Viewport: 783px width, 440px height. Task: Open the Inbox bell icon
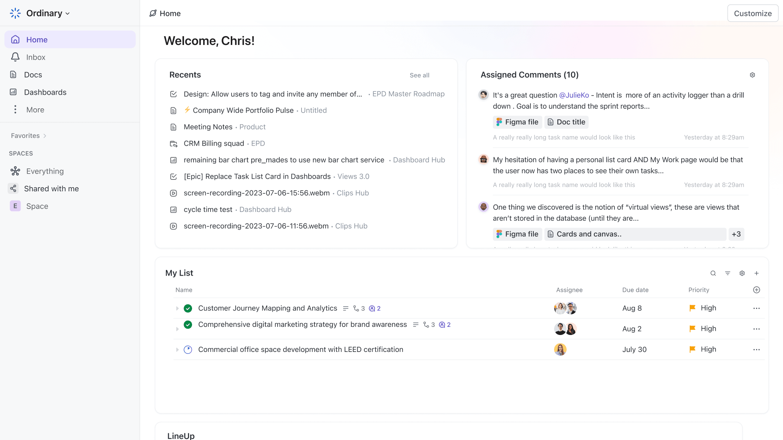point(15,57)
